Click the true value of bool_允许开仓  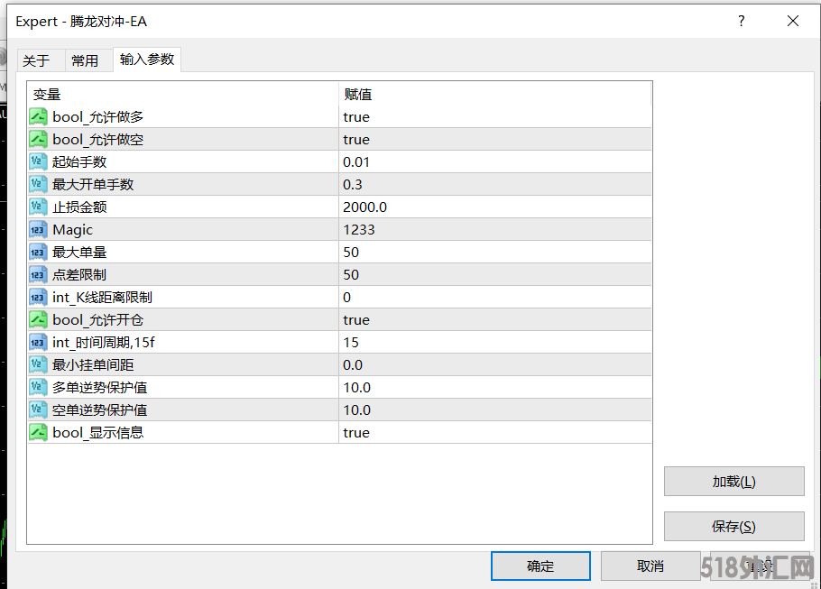pos(356,319)
